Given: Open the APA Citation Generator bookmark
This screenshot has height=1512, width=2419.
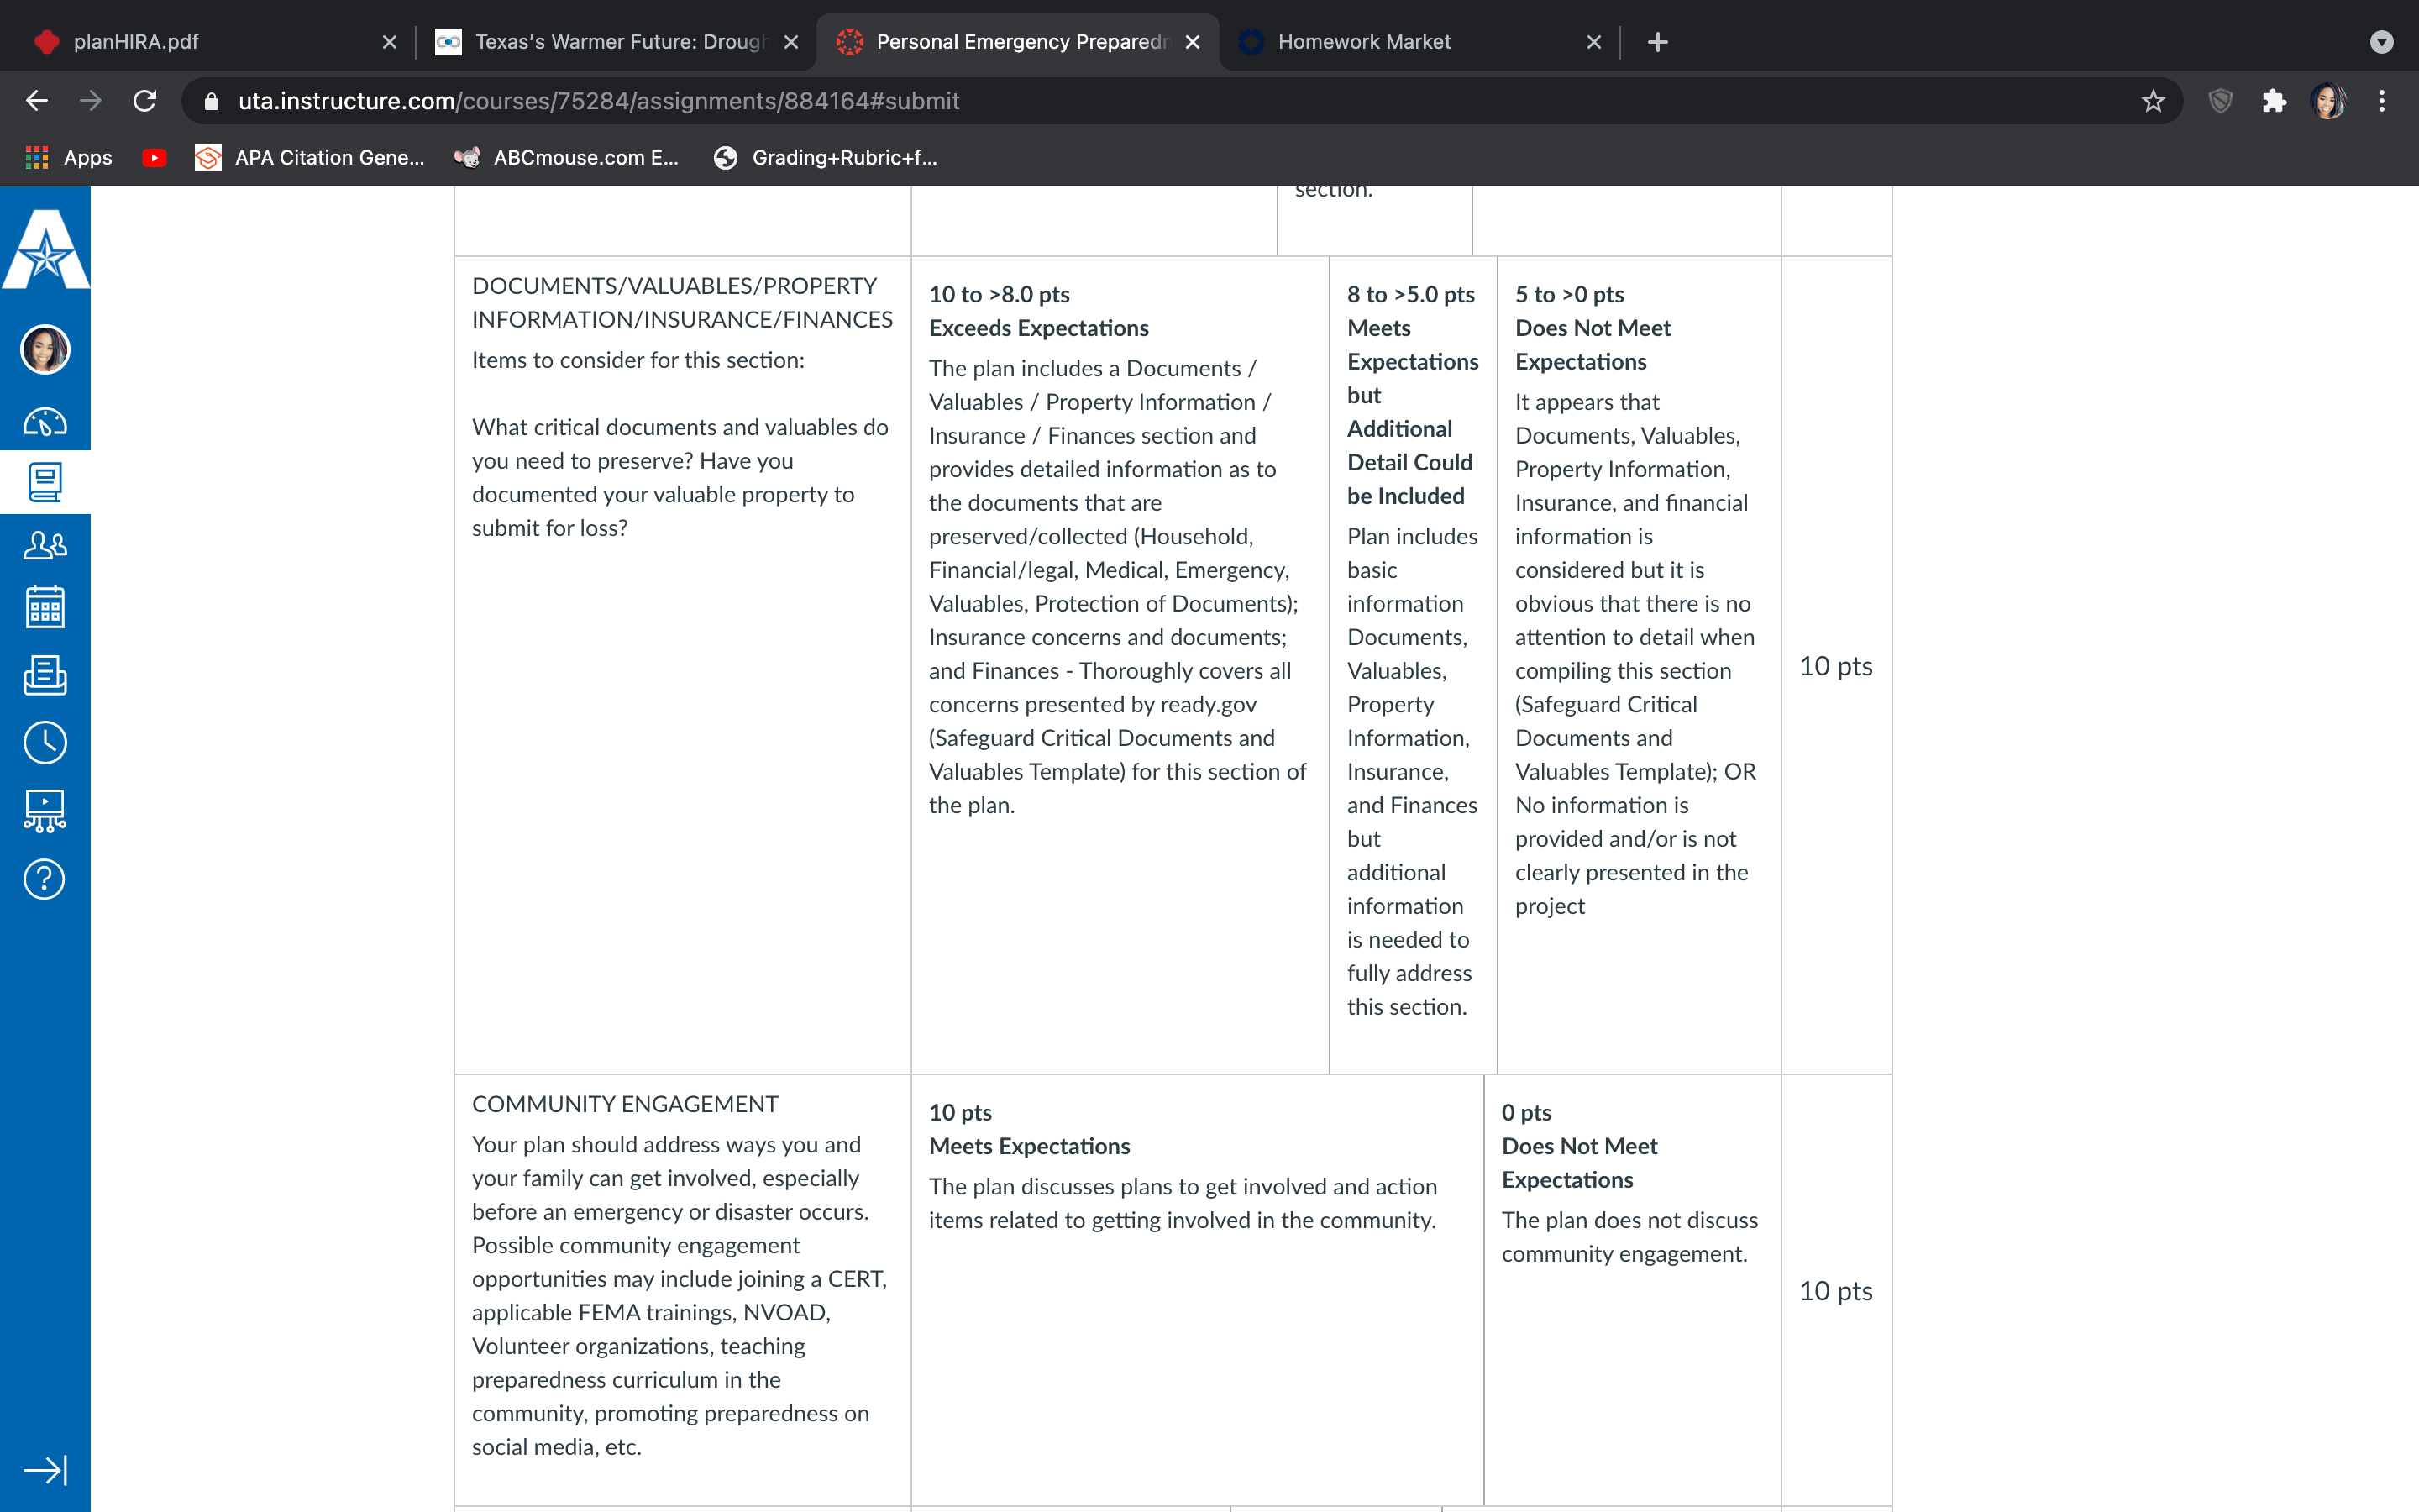Looking at the screenshot, I should 310,158.
